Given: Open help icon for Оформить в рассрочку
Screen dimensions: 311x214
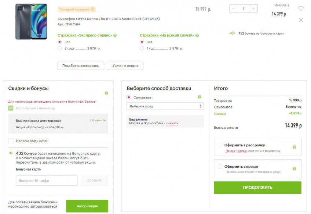Looking at the screenshot, I should pyautogui.click(x=294, y=147).
